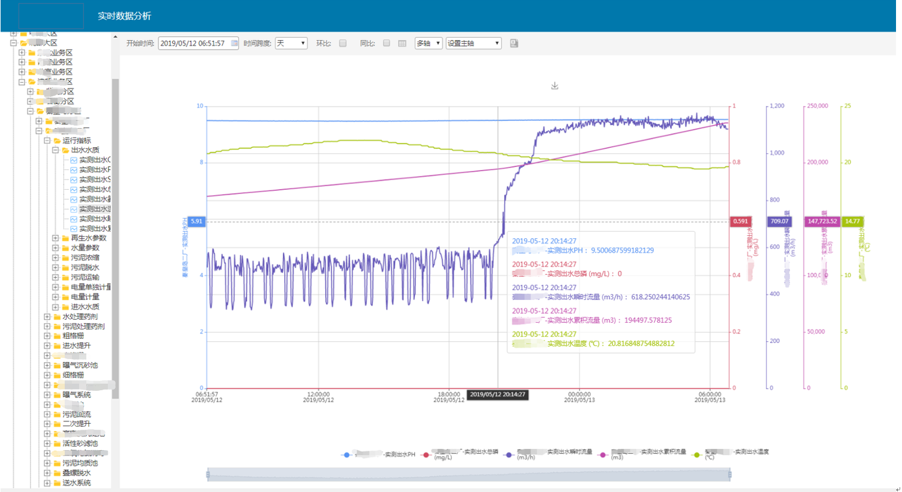Click the chart download icon above the graph
Screen dimensions: 902x492
click(554, 86)
